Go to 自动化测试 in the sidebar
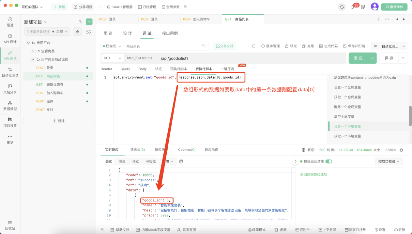The height and width of the screenshot is (234, 412). tap(10, 72)
